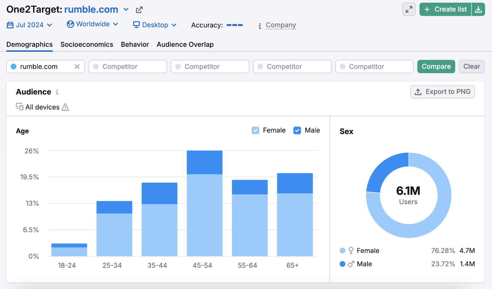Click the Clear button

472,67
